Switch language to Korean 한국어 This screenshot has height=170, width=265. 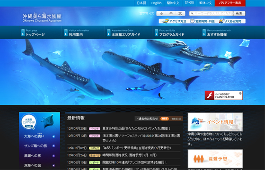pos(189,3)
